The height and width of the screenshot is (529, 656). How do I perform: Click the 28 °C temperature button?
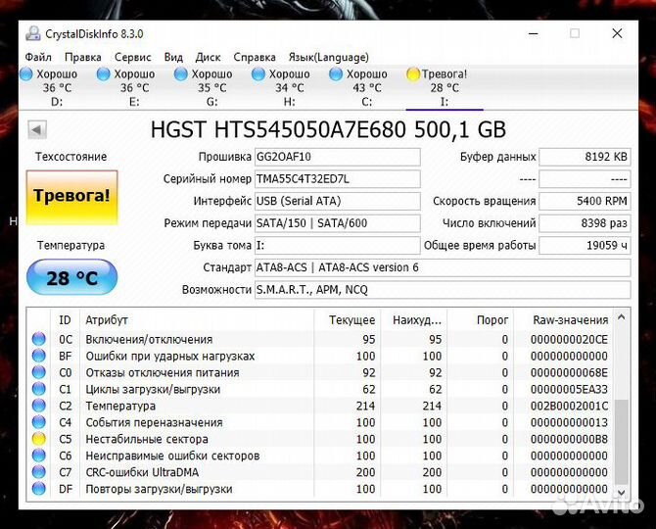coord(71,277)
